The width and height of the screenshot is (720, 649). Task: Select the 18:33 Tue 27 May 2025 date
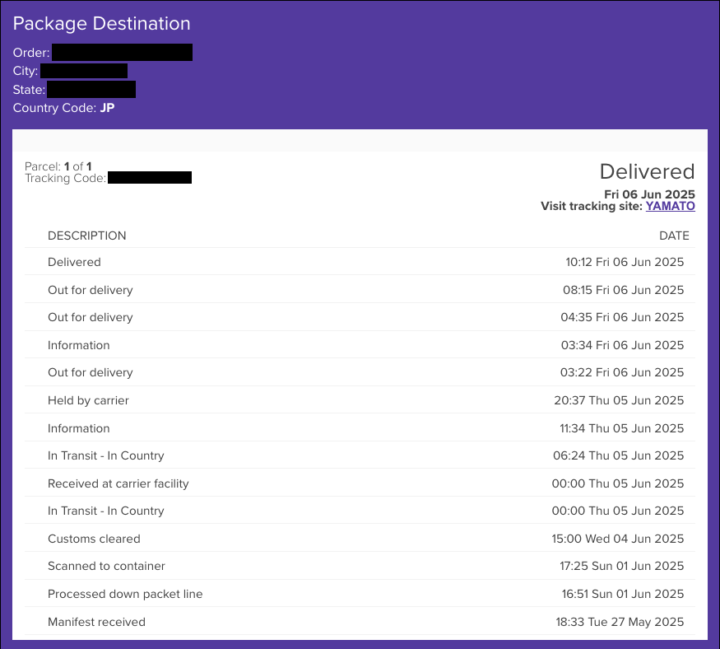[x=620, y=622]
